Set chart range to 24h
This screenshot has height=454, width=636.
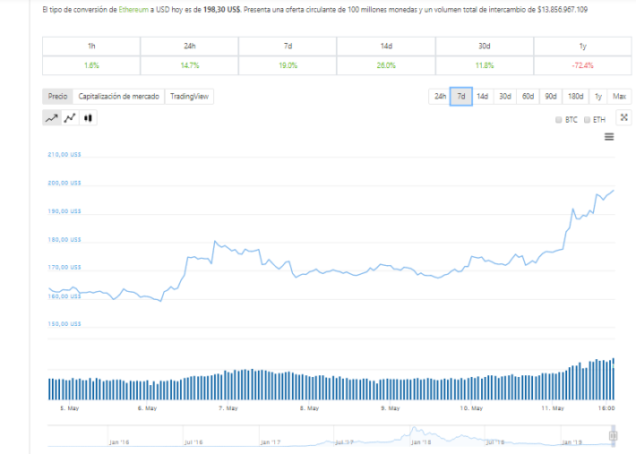coord(440,96)
